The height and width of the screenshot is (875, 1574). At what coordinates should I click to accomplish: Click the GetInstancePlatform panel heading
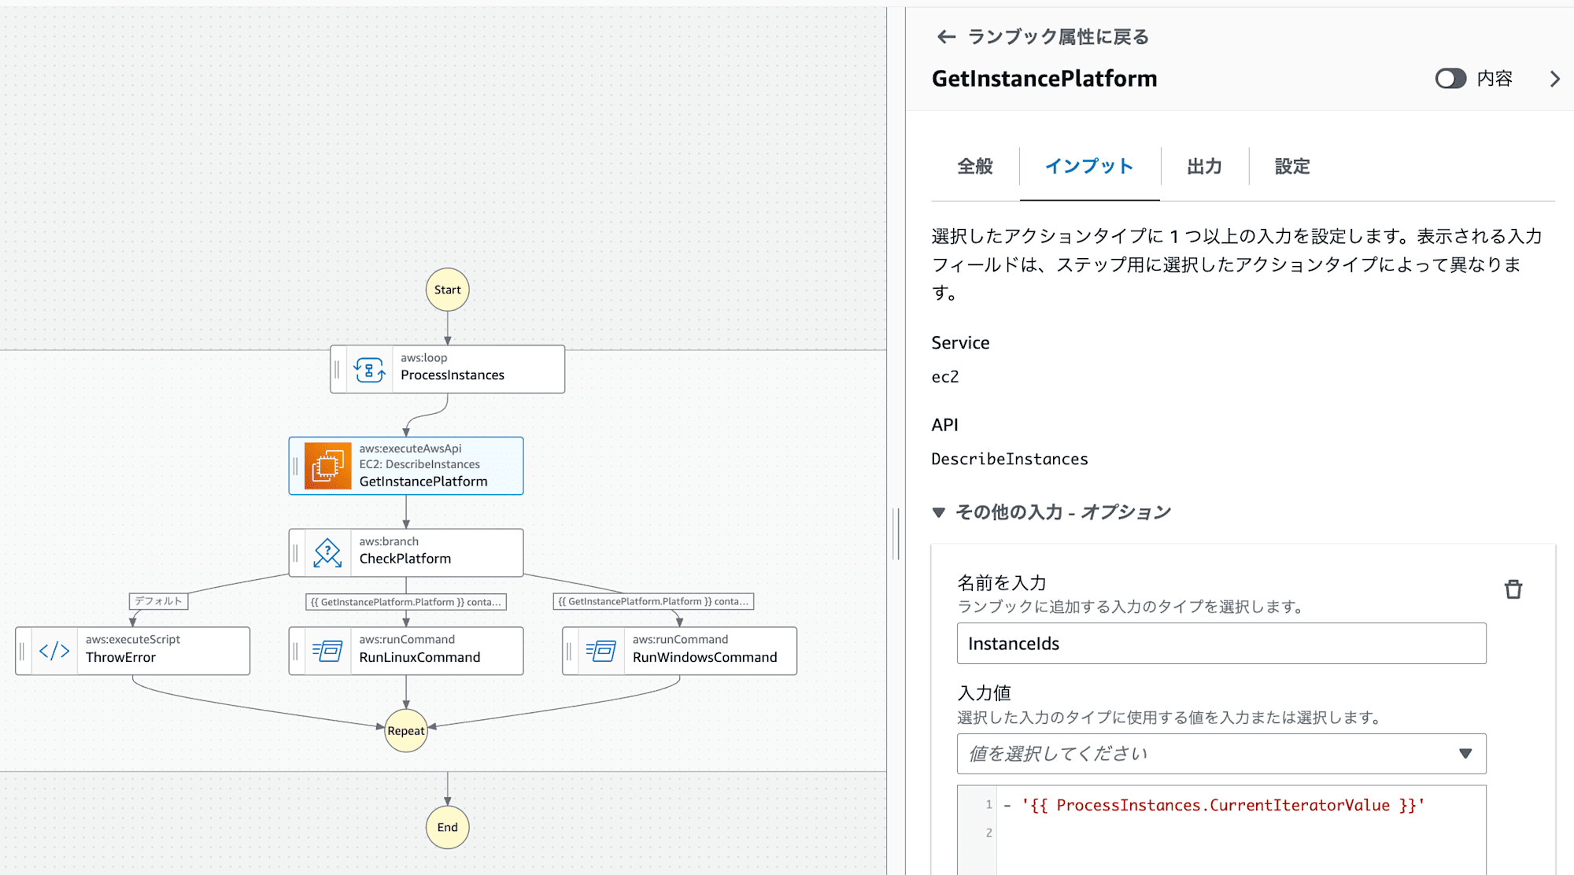[1044, 79]
